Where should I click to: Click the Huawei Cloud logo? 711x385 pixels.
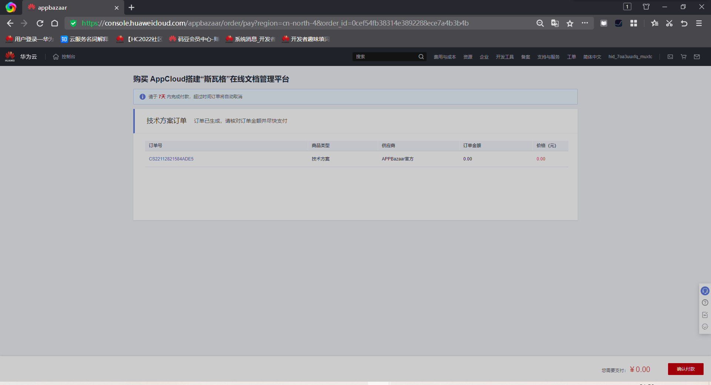coord(21,57)
